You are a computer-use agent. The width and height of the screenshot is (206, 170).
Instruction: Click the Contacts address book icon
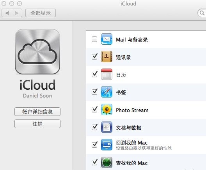point(107,57)
